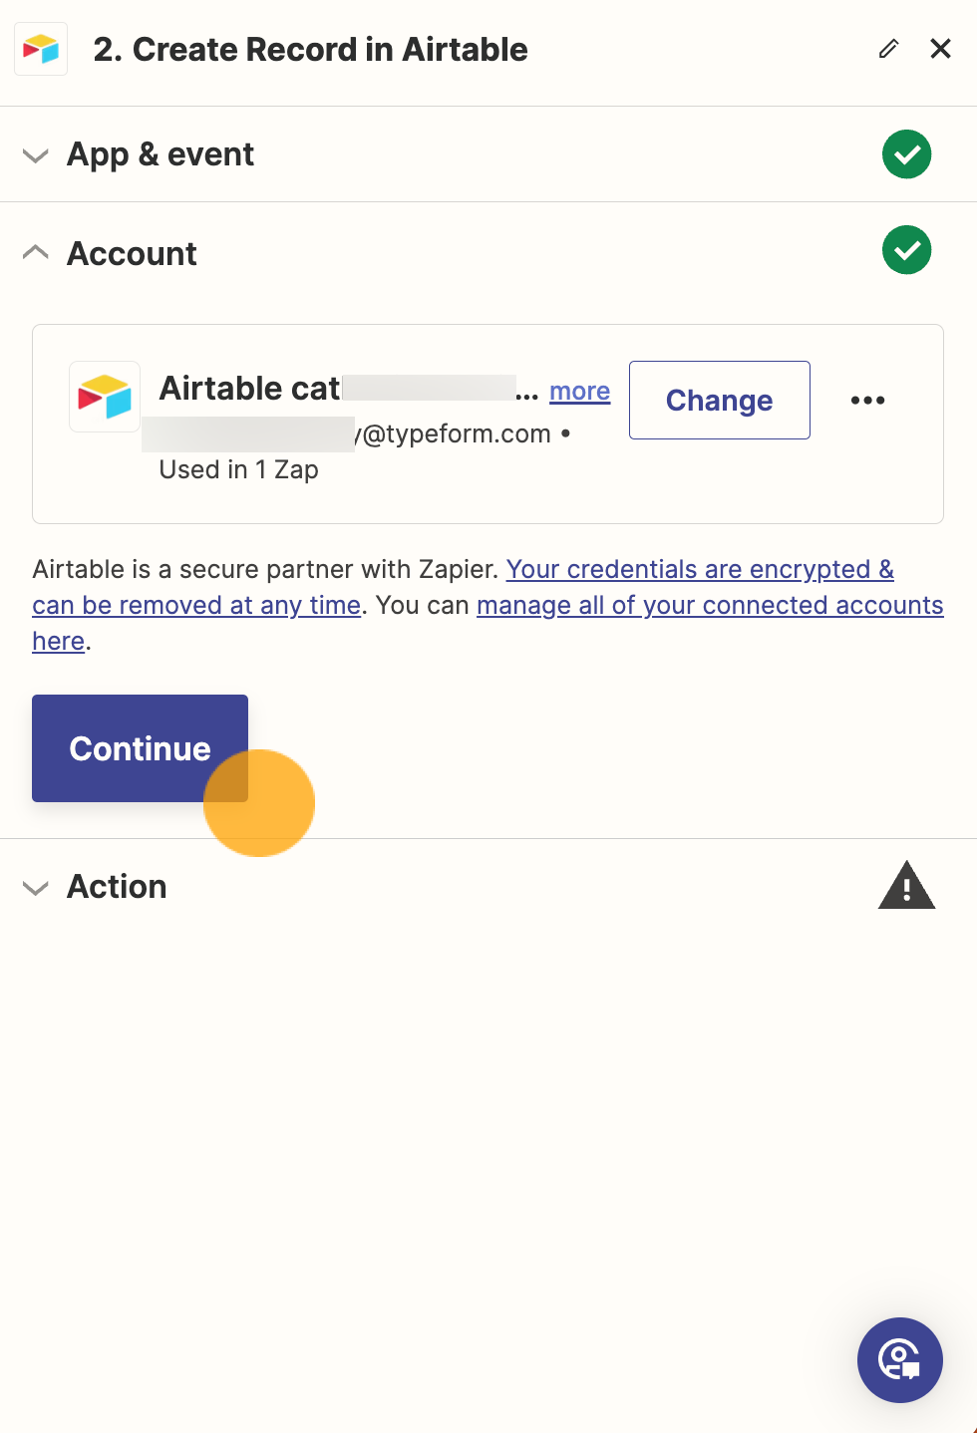Image resolution: width=977 pixels, height=1433 pixels.
Task: Expand the Action section chevron
Action: pos(36,887)
